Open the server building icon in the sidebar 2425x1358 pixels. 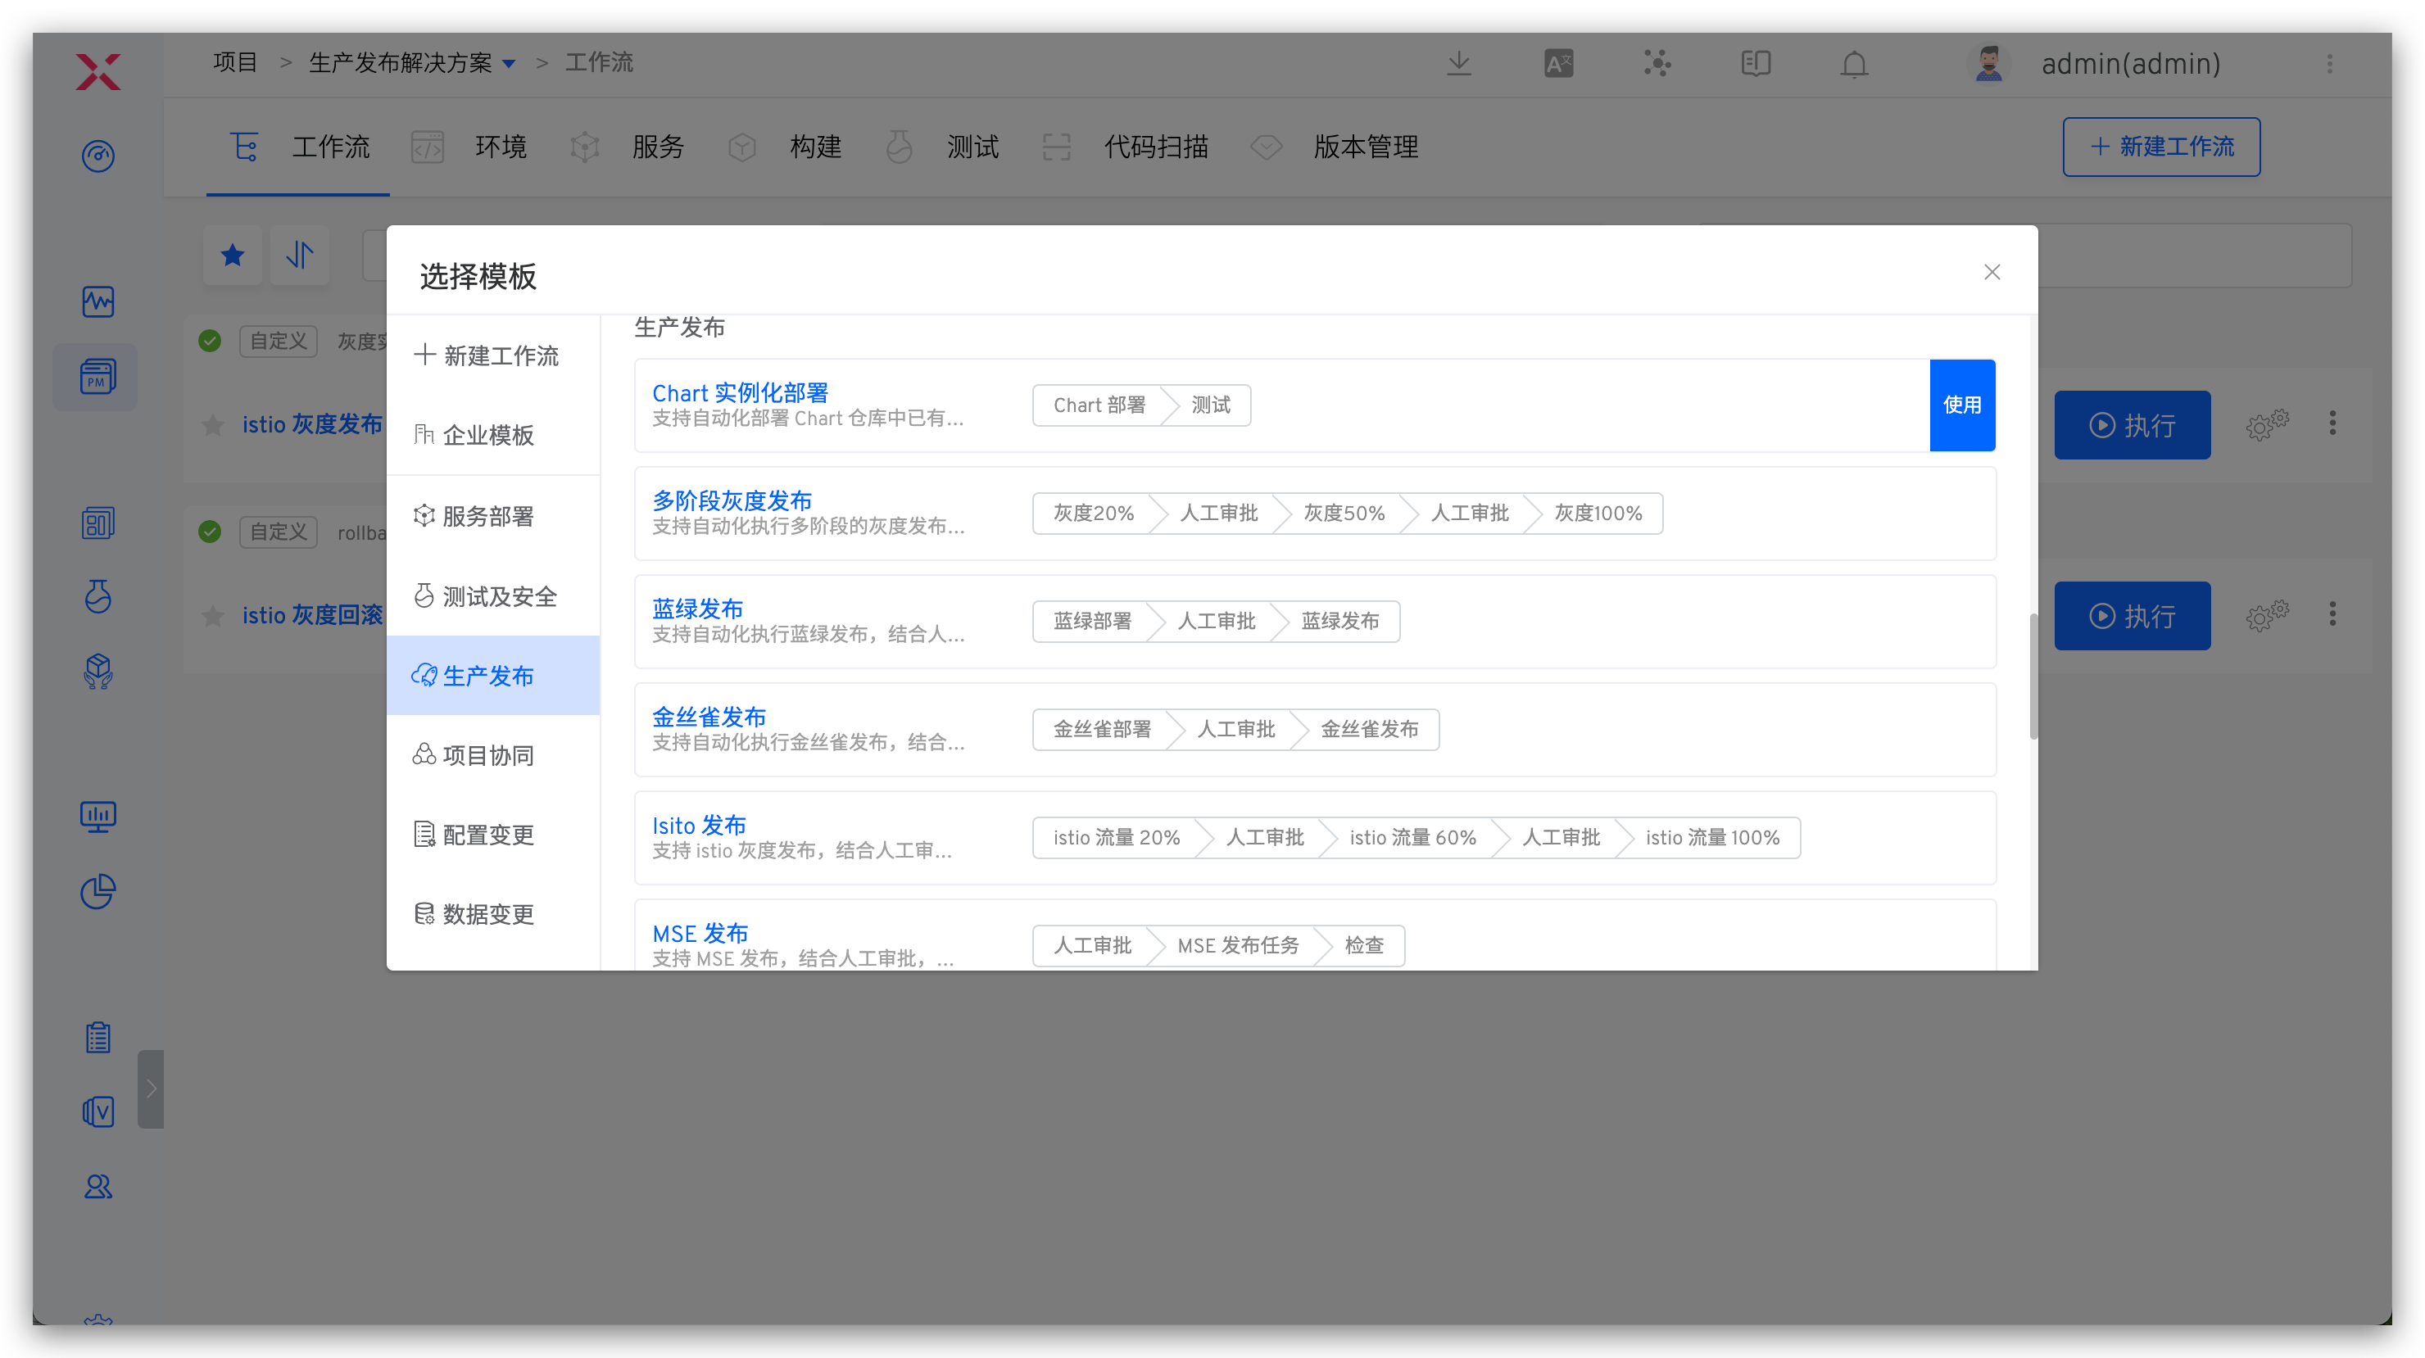coord(98,523)
